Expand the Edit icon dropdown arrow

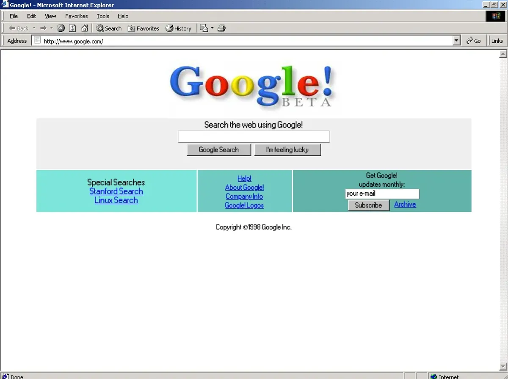click(x=212, y=28)
